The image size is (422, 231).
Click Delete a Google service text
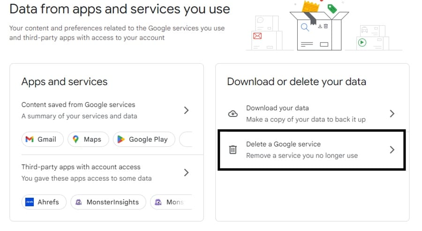pyautogui.click(x=283, y=144)
